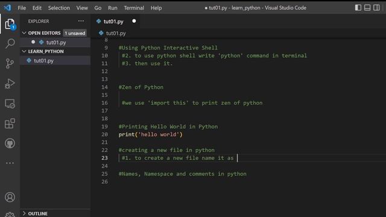Click the #Printing Hello World in Python comment
Image resolution: width=386 pixels, height=217 pixels.
pos(168,127)
